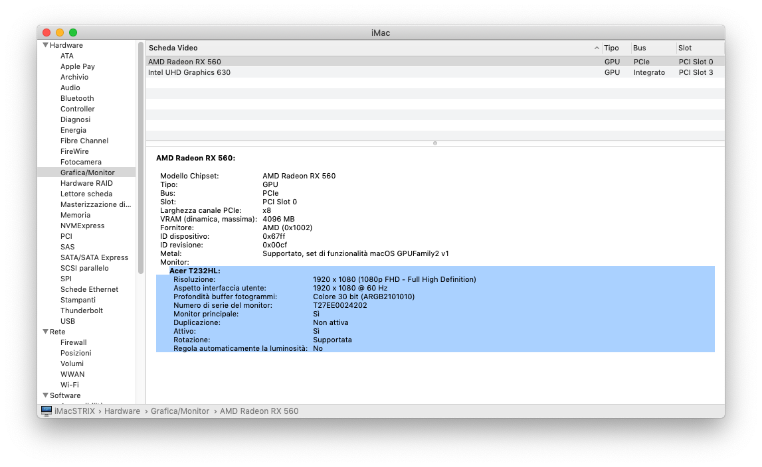Click the Integrato bus cell
Viewport: 762px width, 467px height.
[x=649, y=72]
